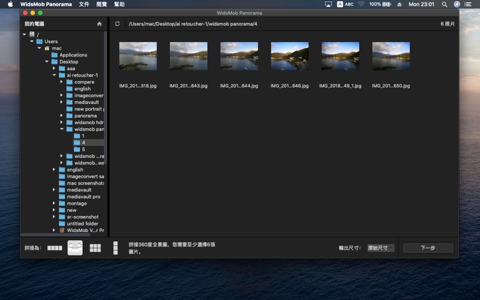Screen dimensions: 480x300
Task: Open the Applications folder in the tree
Action: [x=73, y=55]
